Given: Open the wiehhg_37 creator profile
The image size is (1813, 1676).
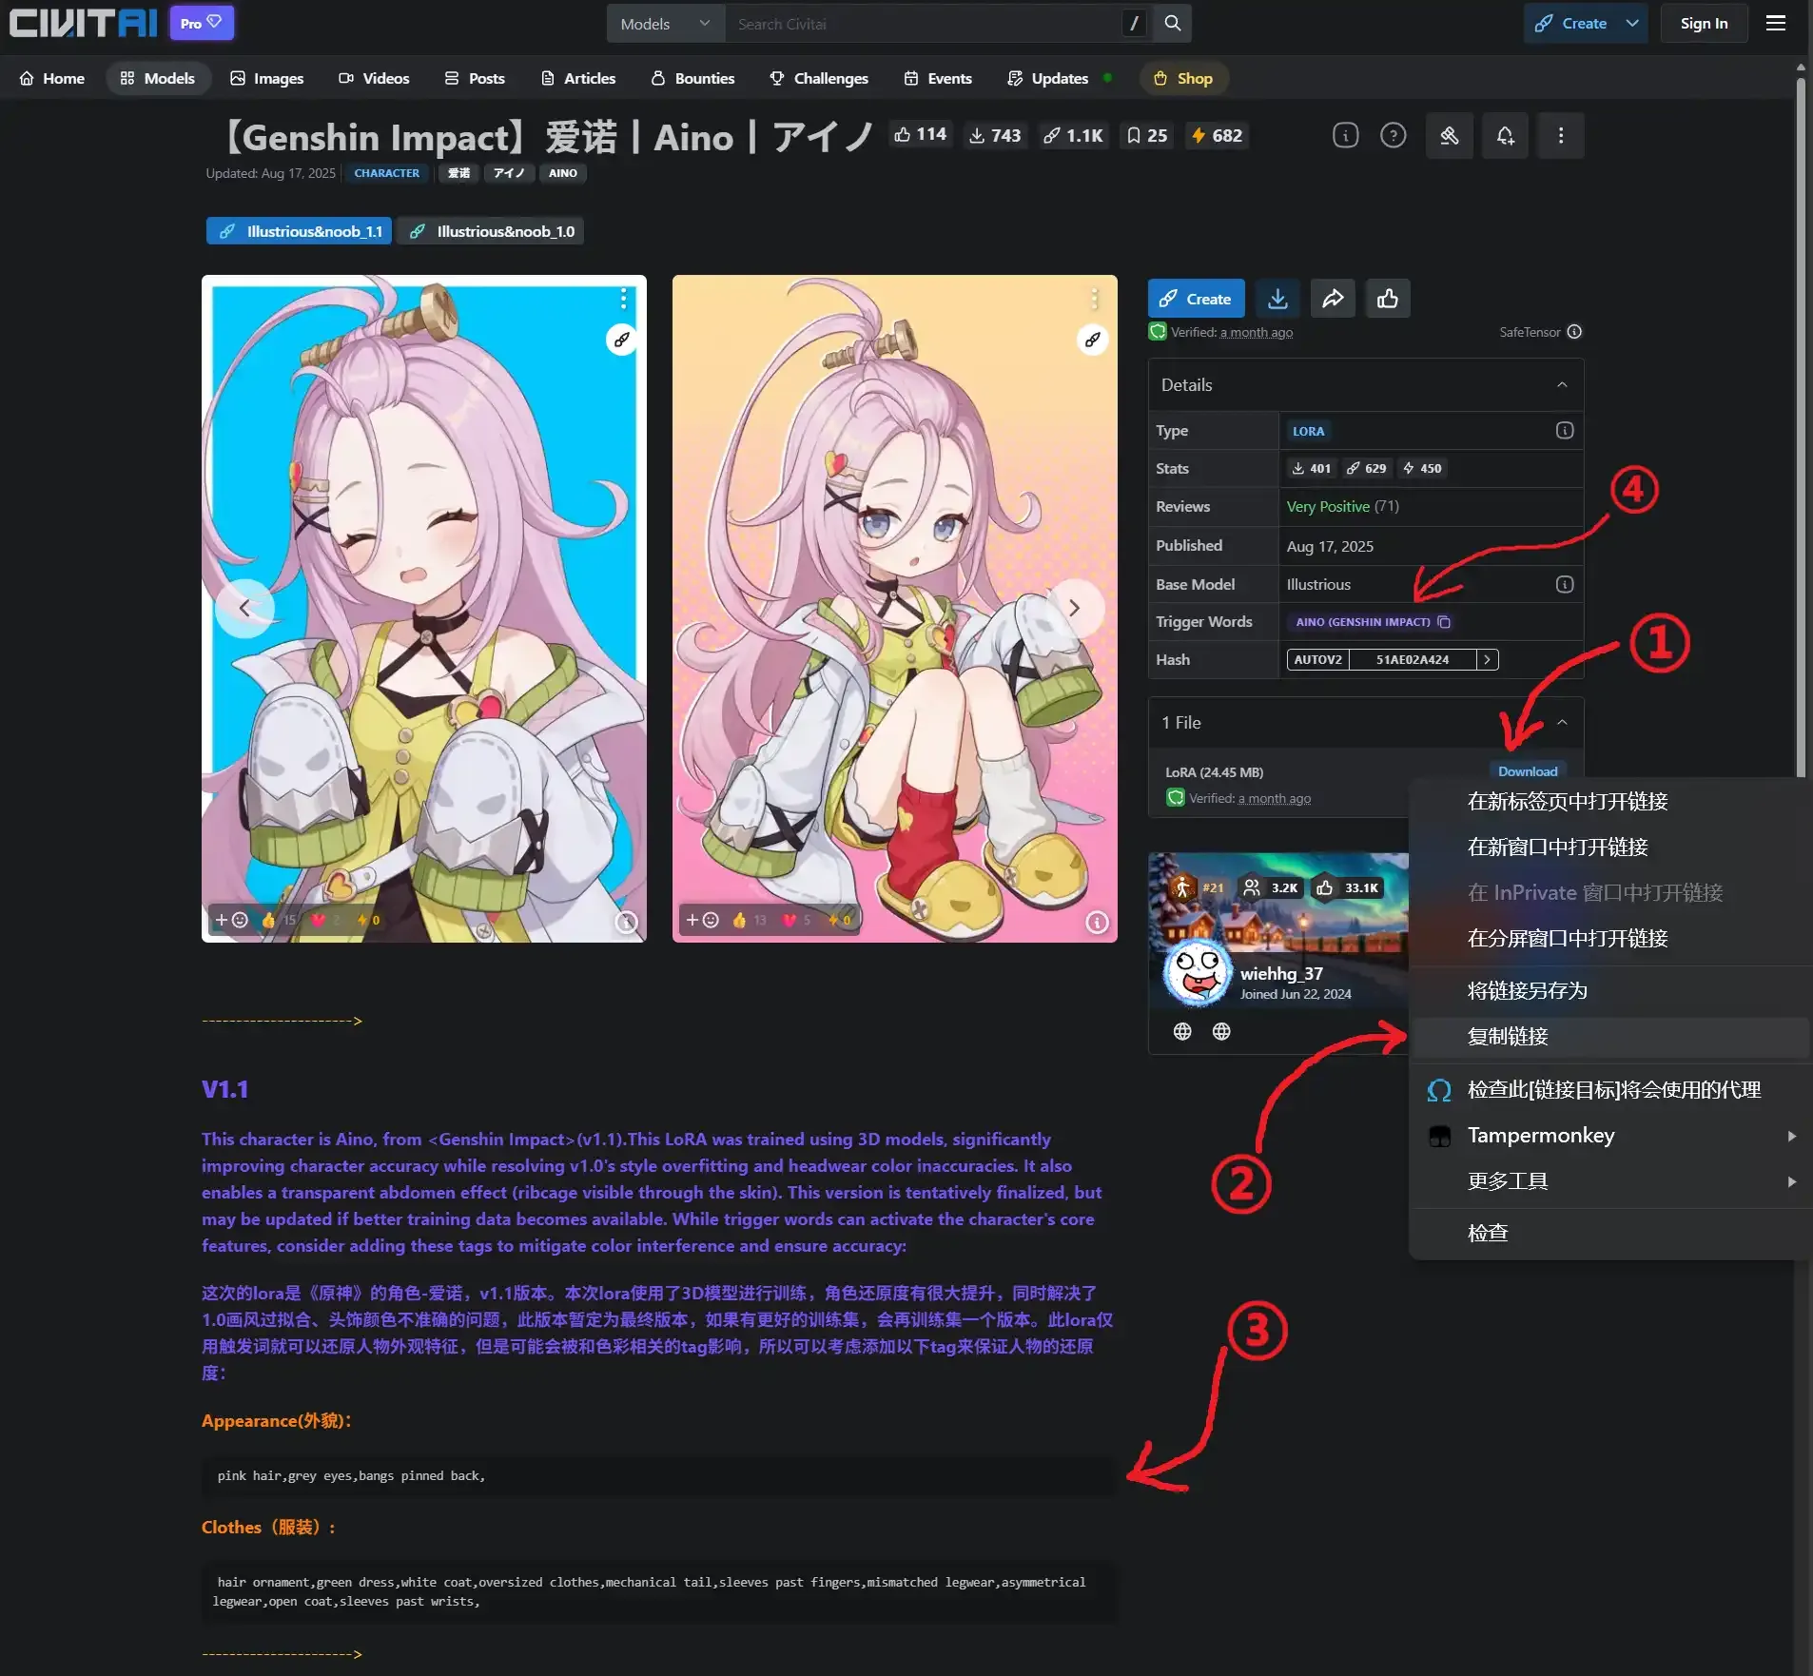Looking at the screenshot, I should (1280, 974).
